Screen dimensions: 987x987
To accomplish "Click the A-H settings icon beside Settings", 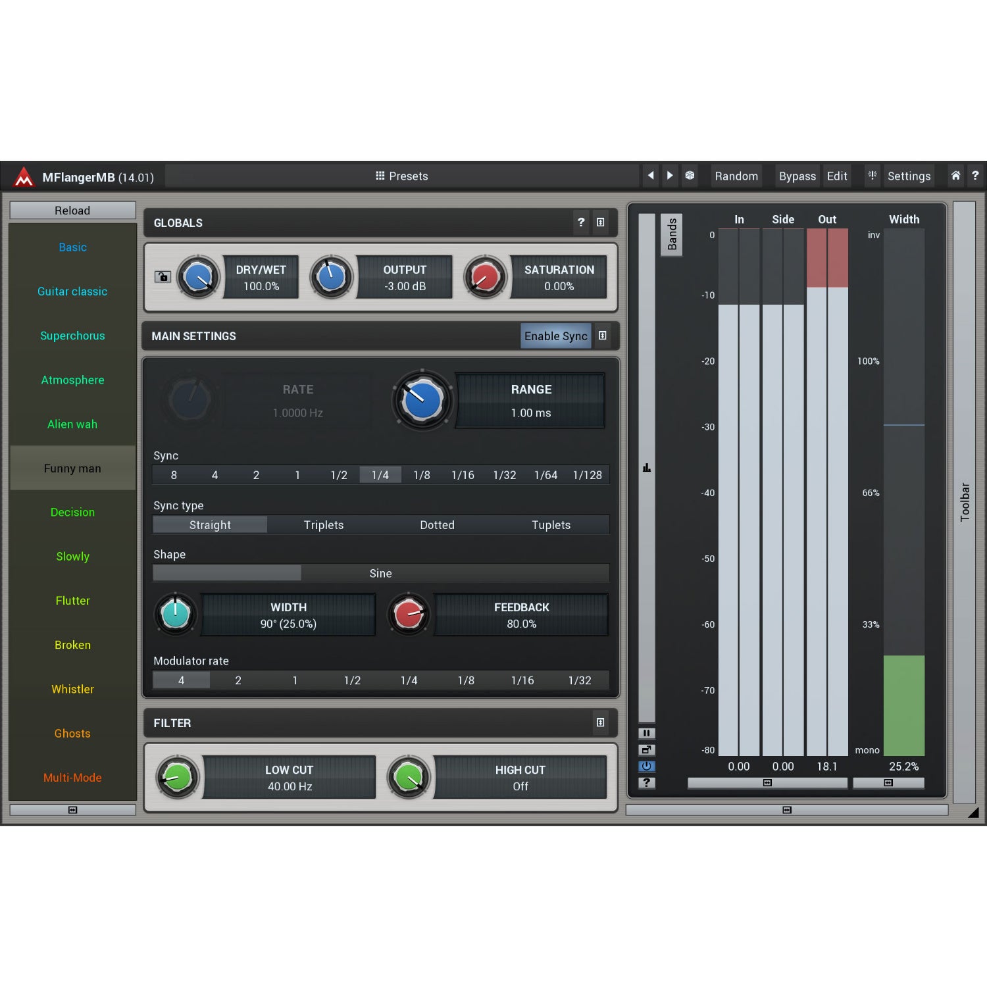I will [872, 176].
